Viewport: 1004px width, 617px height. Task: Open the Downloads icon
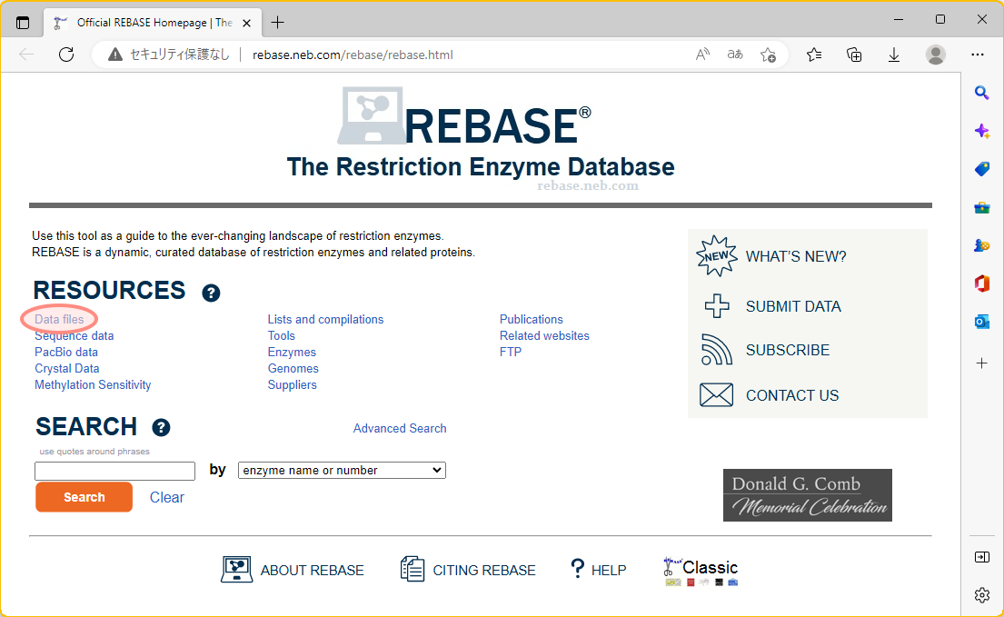(x=894, y=55)
